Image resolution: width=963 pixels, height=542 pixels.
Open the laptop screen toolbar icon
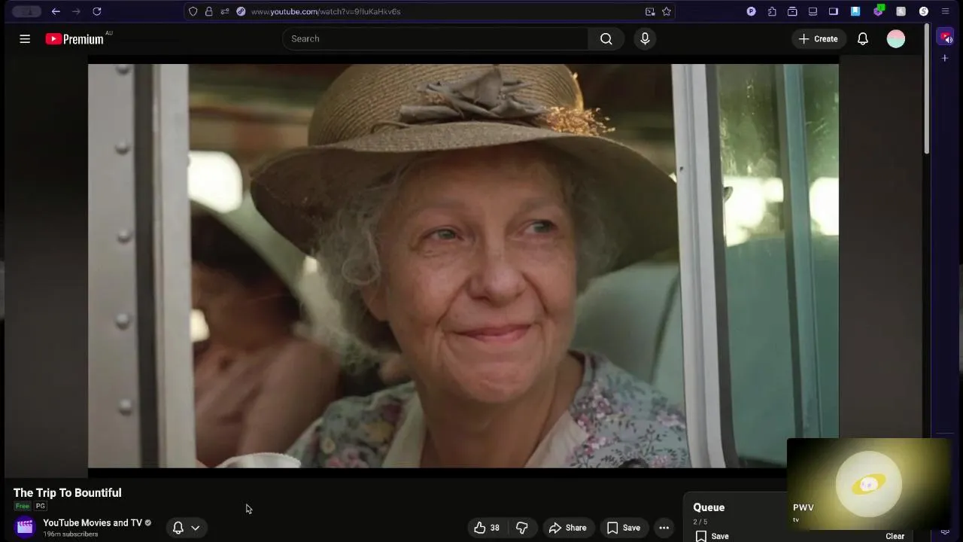pos(813,11)
